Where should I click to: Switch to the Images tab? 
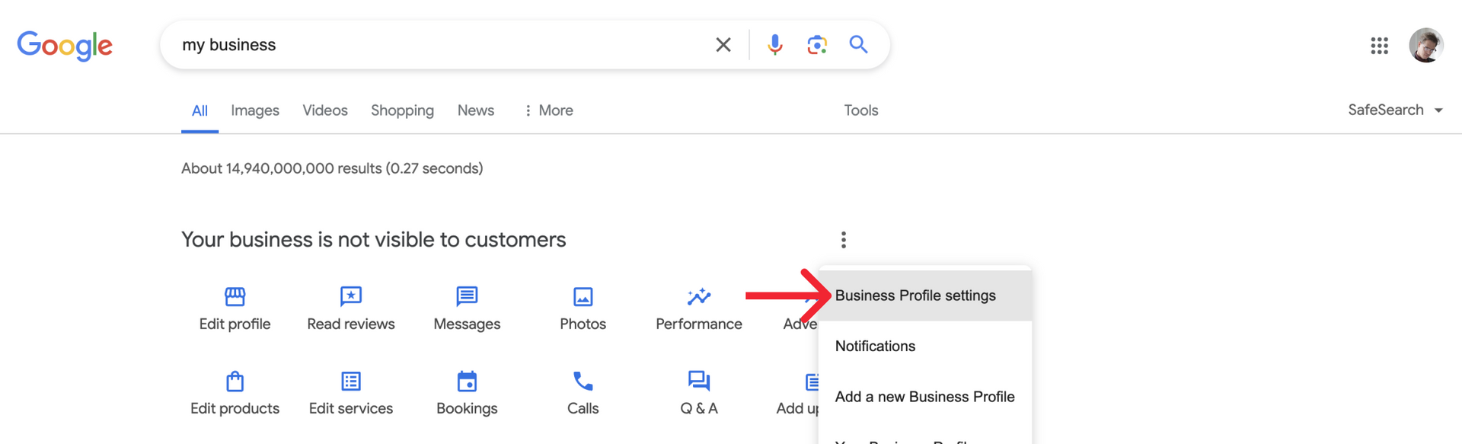click(255, 110)
